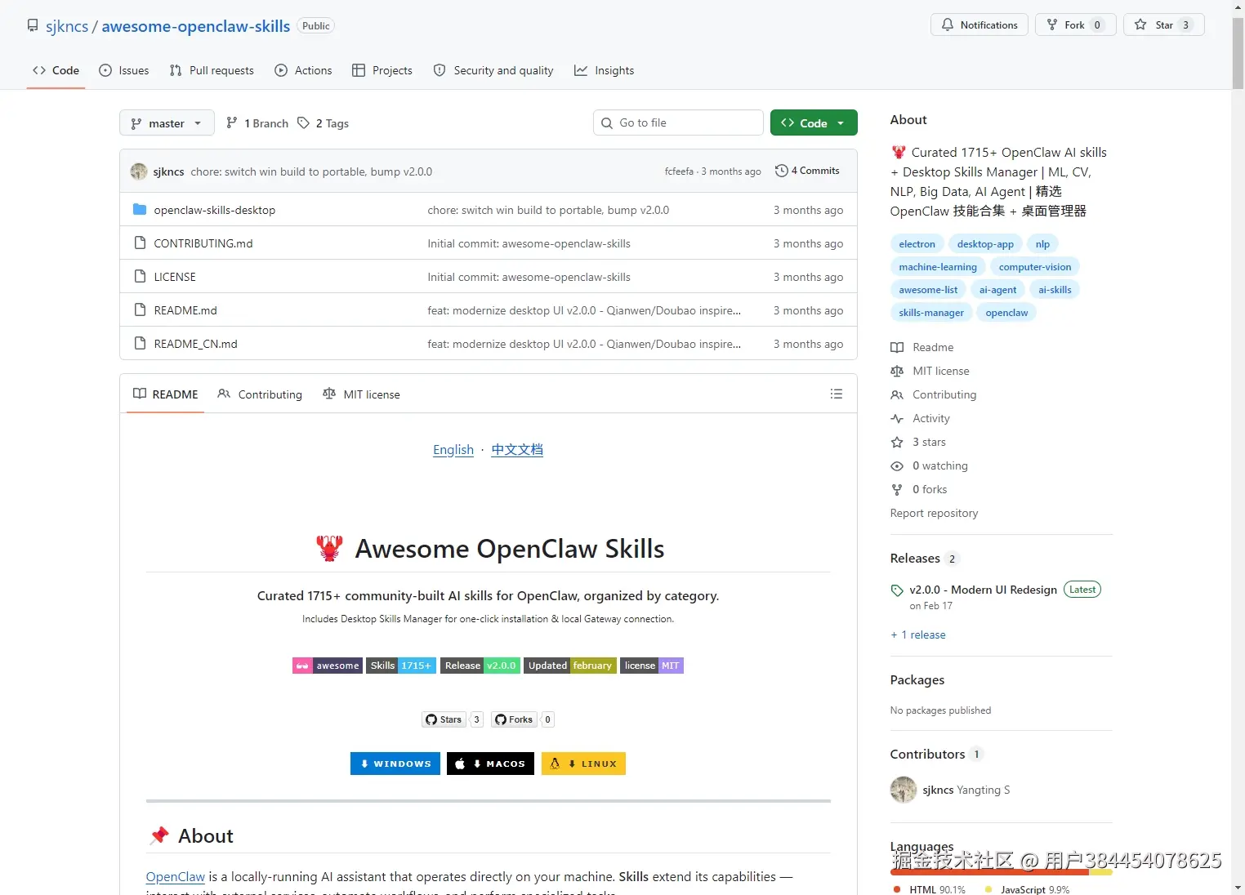
Task: Open the openclaw-skills-desktop folder
Action: point(215,210)
